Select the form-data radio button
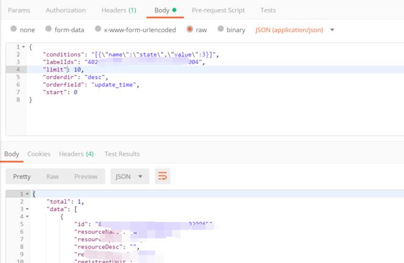 point(48,30)
